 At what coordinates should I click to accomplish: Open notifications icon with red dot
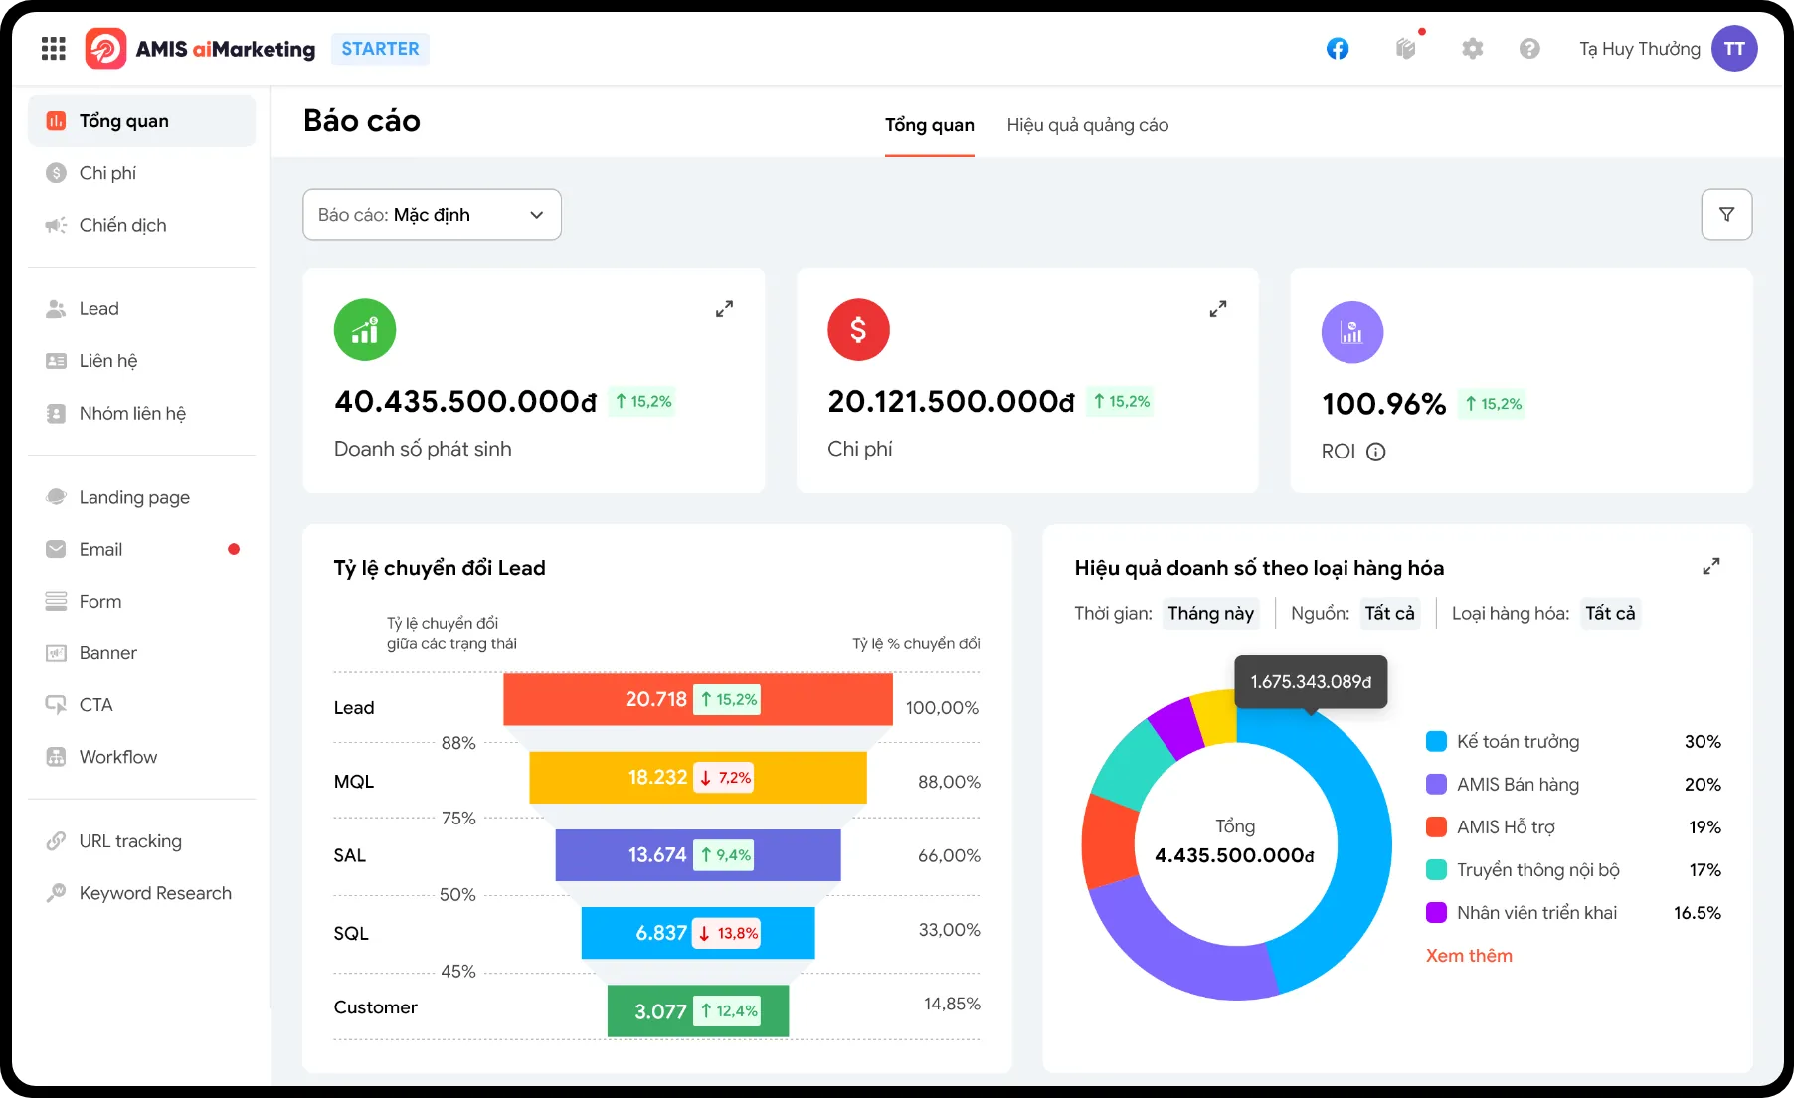[x=1406, y=48]
